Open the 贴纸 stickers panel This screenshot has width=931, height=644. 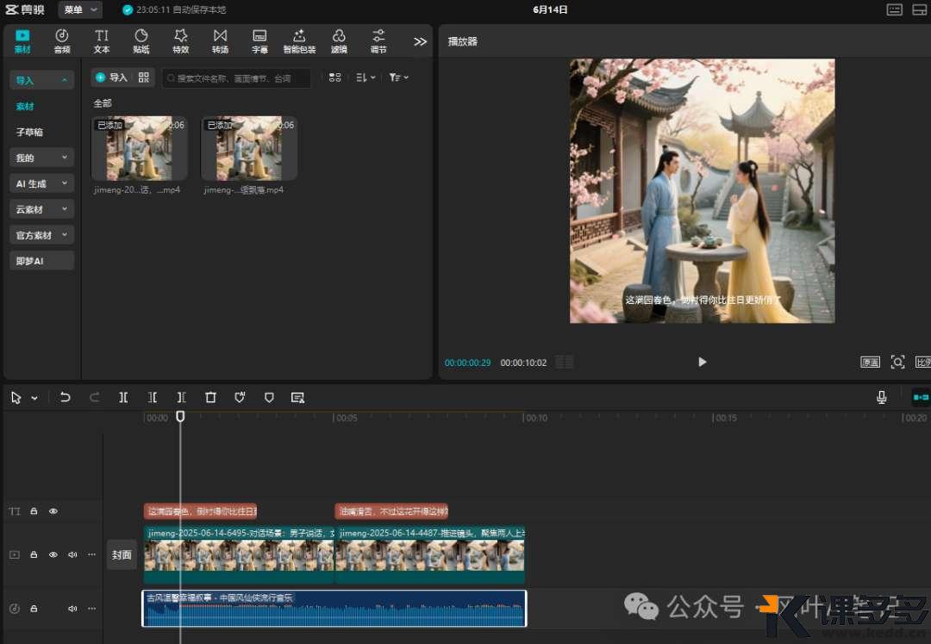pyautogui.click(x=141, y=40)
